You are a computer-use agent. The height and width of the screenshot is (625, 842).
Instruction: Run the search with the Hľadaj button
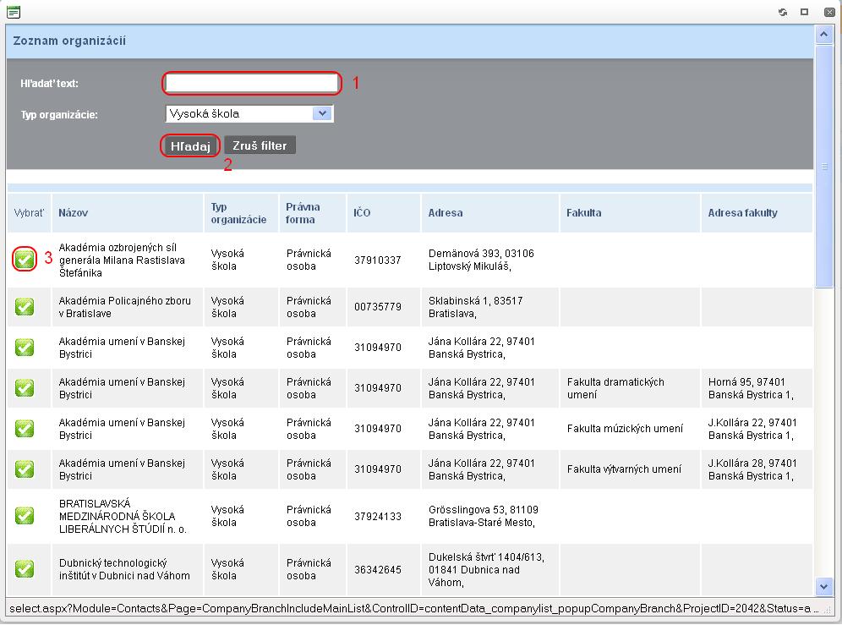point(190,145)
